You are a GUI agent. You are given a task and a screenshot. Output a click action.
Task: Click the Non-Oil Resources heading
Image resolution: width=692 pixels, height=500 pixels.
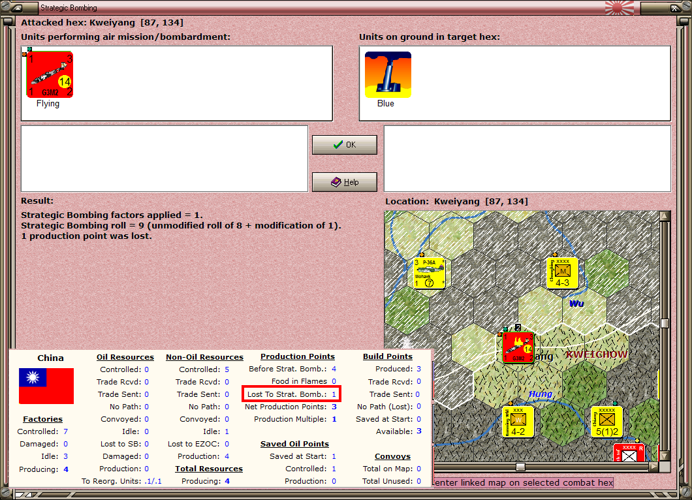click(205, 357)
